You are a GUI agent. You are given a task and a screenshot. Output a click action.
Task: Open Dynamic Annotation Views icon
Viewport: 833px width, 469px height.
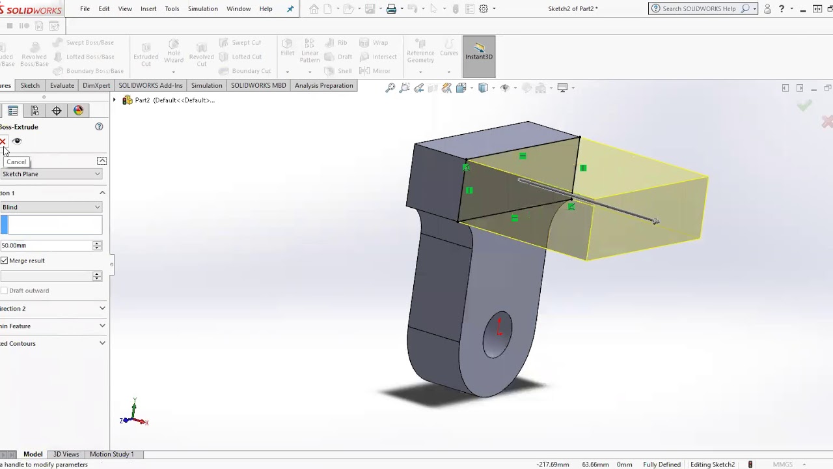[446, 88]
